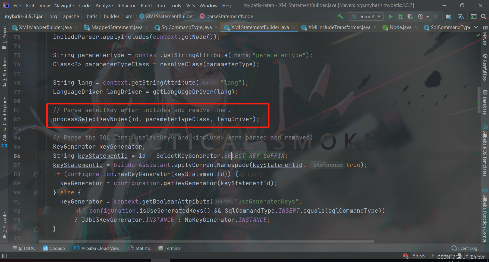Click the 86:55 caret position indicator
The height and width of the screenshot is (262, 489).
tap(419, 256)
